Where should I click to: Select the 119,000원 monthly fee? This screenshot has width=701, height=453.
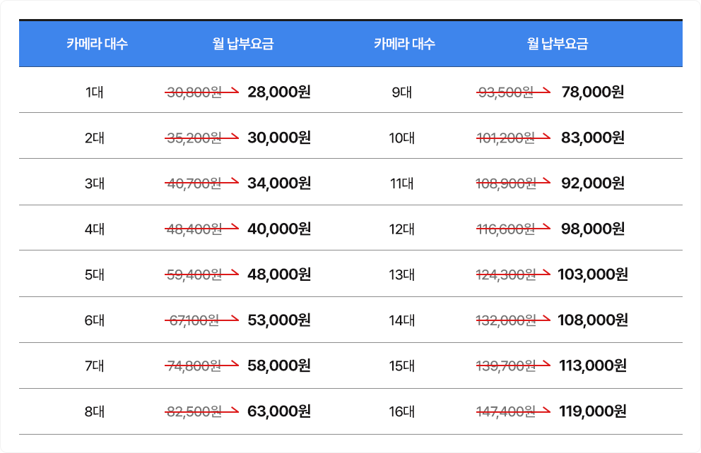(x=593, y=411)
